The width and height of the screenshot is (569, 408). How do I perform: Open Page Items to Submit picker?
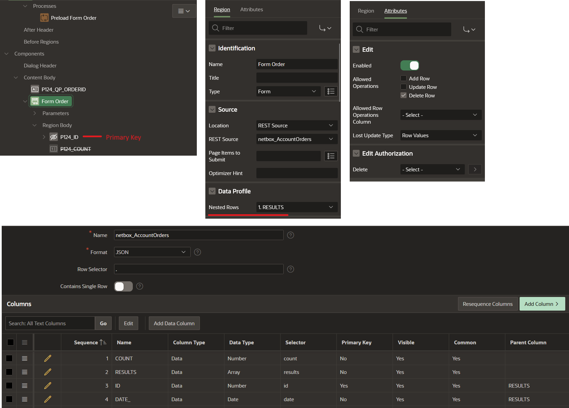pyautogui.click(x=331, y=156)
